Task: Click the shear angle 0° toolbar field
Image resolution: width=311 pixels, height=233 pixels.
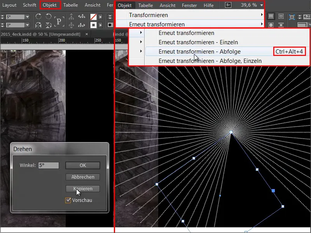Action: click(x=15, y=25)
